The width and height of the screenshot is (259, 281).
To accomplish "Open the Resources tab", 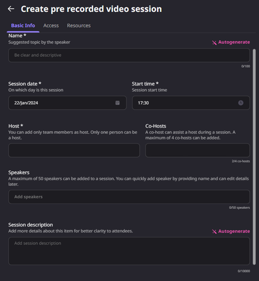I will [x=78, y=26].
